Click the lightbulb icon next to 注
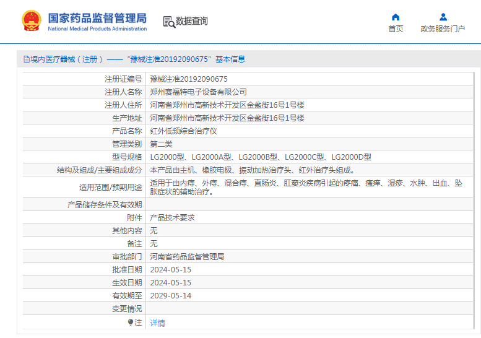Viewport: 481px width, 338px height. 131,323
